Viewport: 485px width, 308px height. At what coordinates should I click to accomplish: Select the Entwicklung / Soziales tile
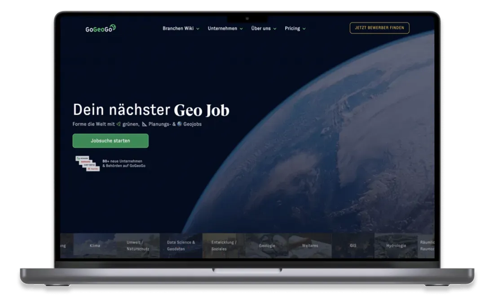click(224, 246)
